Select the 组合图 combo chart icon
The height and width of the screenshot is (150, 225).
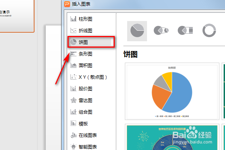tap(73, 112)
